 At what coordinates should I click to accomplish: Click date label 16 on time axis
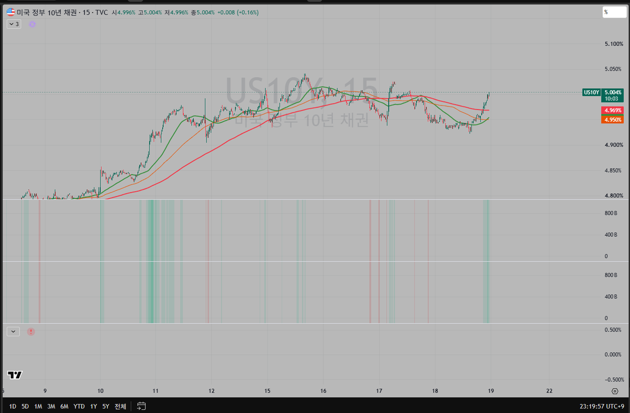point(323,391)
